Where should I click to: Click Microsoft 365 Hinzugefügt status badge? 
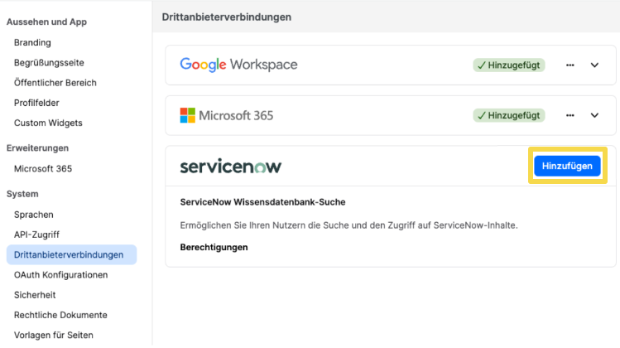pyautogui.click(x=509, y=116)
